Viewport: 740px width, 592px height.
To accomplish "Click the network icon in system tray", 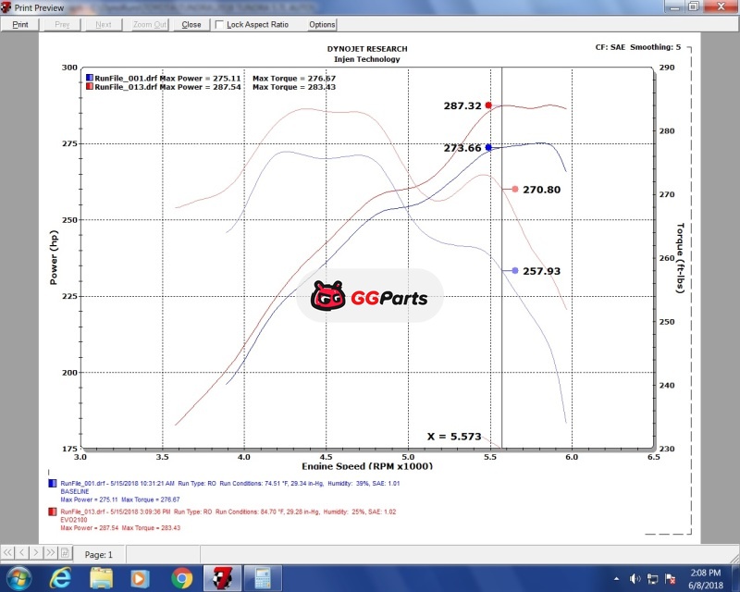I will pos(652,578).
